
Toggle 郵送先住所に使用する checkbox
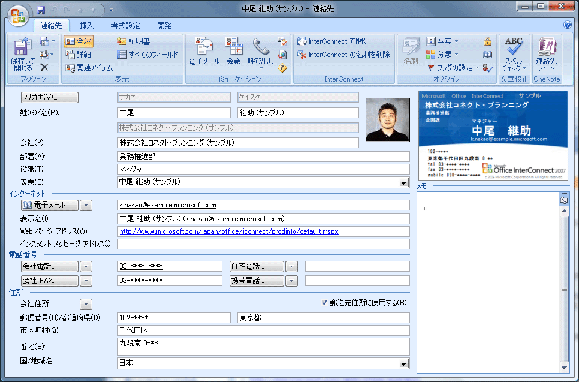coord(324,303)
